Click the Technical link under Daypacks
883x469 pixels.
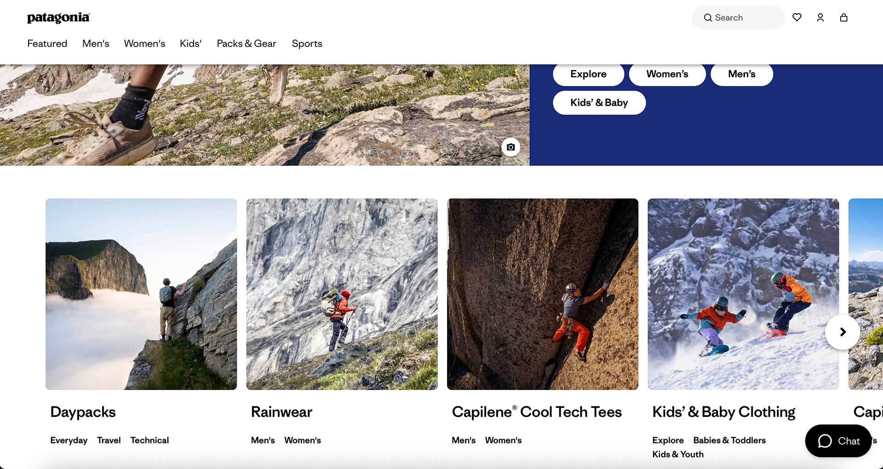pyautogui.click(x=149, y=440)
